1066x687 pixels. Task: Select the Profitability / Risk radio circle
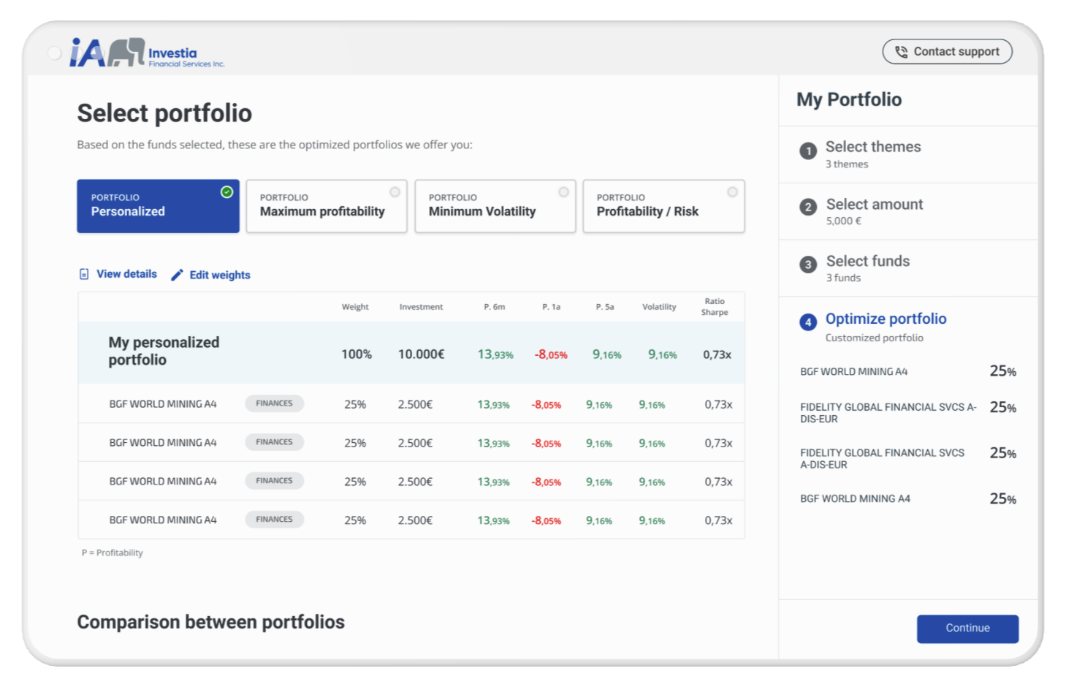click(x=732, y=191)
